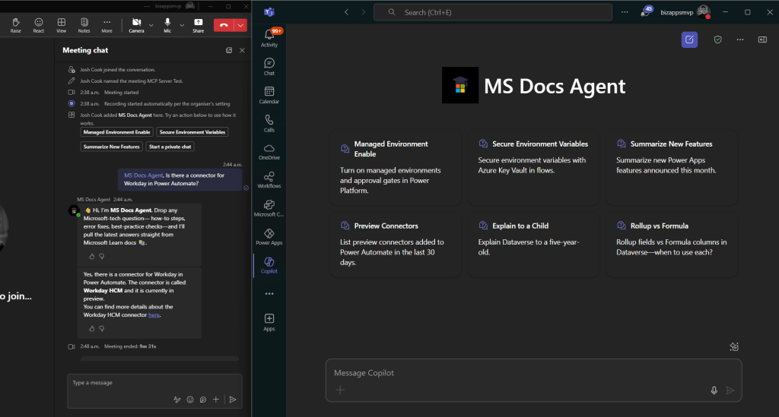Follow the "here" link for Workday HCM
Image resolution: width=779 pixels, height=417 pixels.
tap(154, 314)
